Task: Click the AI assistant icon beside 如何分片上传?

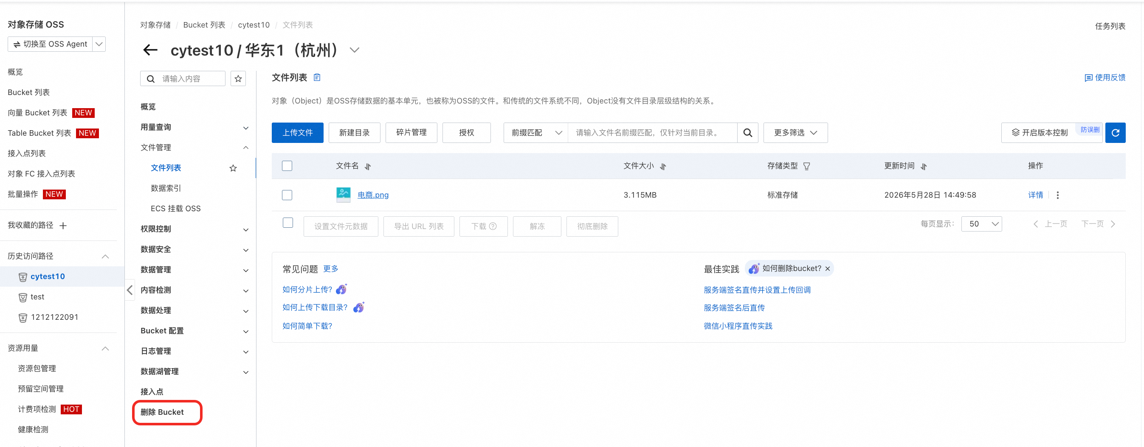Action: click(341, 290)
